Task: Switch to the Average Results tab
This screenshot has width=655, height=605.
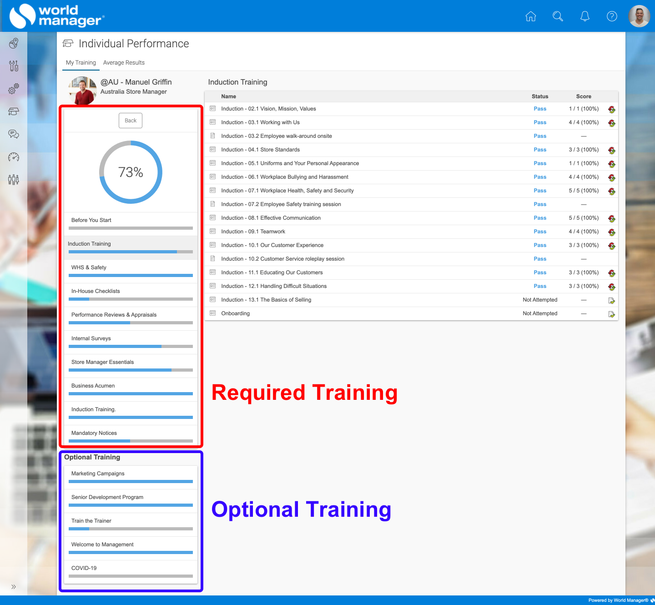Action: pyautogui.click(x=124, y=63)
